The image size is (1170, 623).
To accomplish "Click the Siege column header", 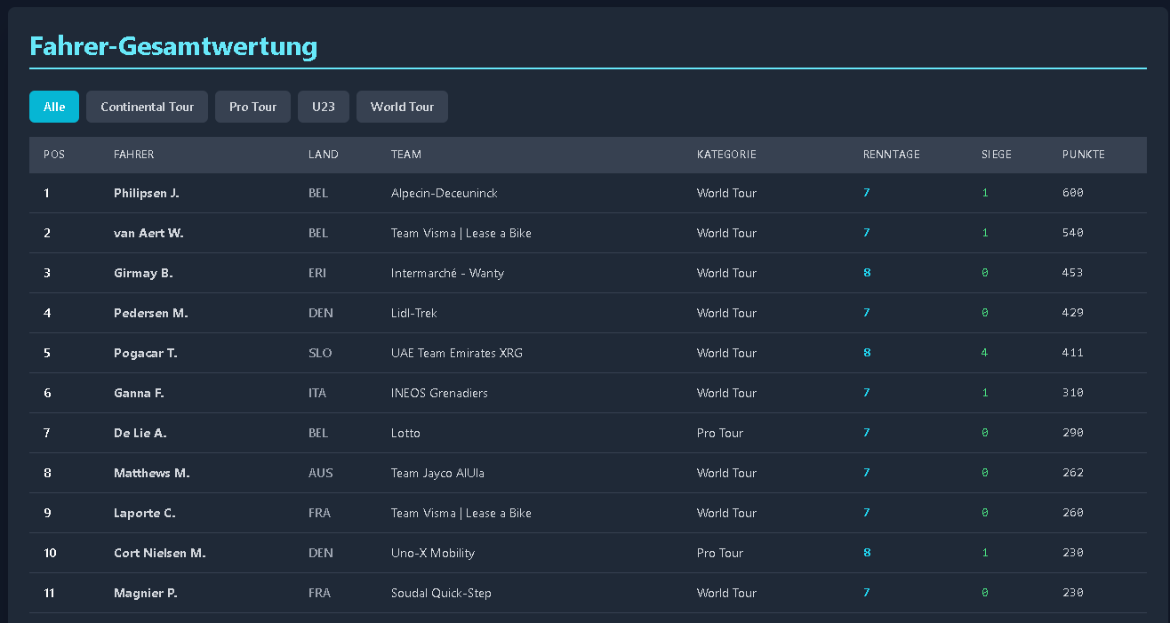I will tap(996, 155).
